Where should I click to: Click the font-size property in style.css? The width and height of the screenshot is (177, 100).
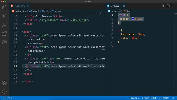coord(128,34)
